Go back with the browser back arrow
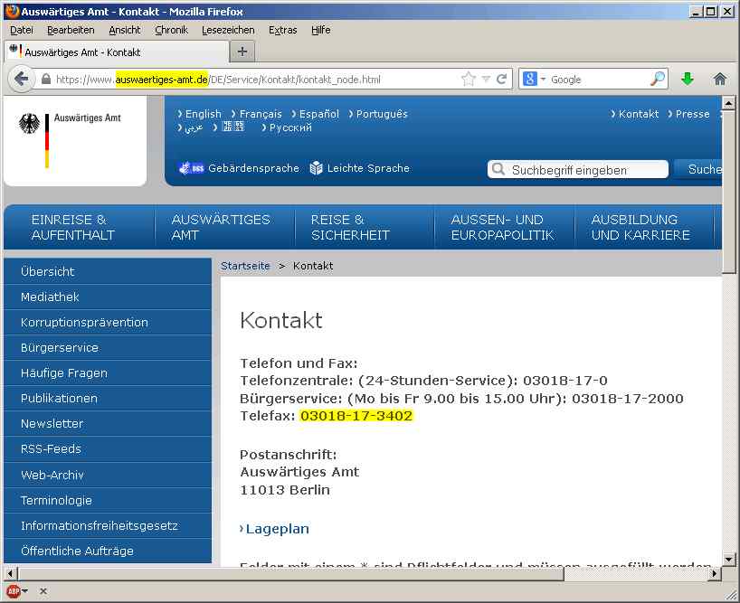Image resolution: width=740 pixels, height=603 pixels. [x=22, y=79]
